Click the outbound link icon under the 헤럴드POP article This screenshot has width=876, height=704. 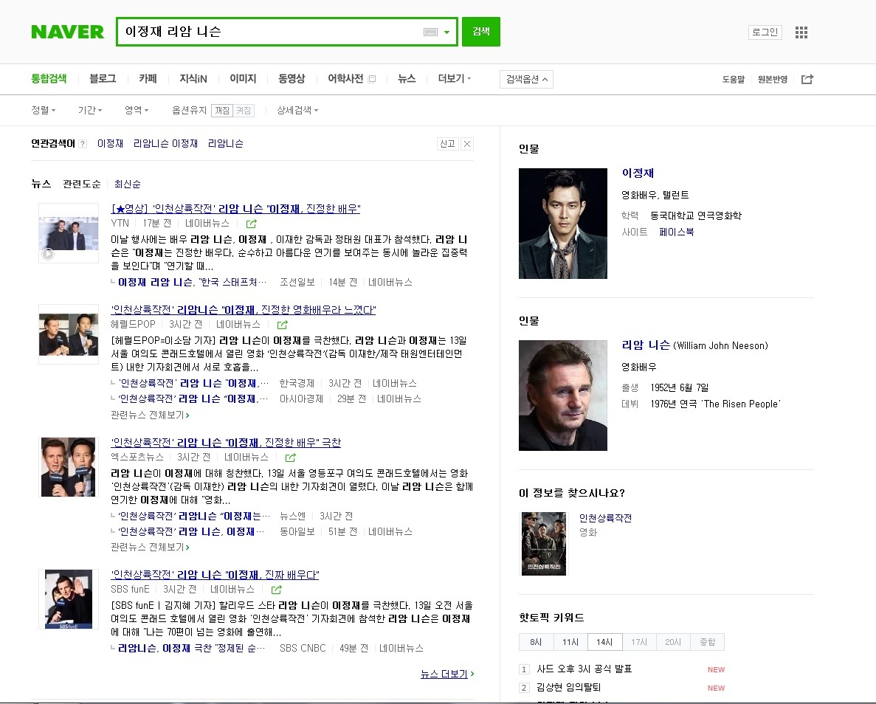[283, 324]
